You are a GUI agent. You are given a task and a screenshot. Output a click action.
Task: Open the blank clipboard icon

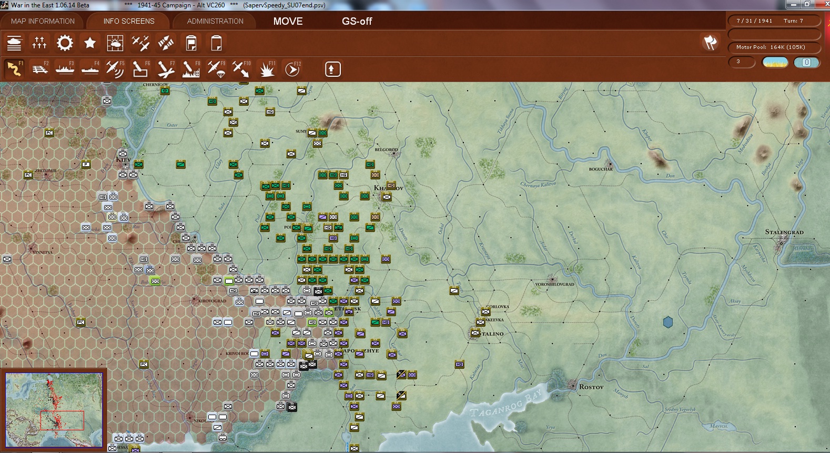pos(216,43)
